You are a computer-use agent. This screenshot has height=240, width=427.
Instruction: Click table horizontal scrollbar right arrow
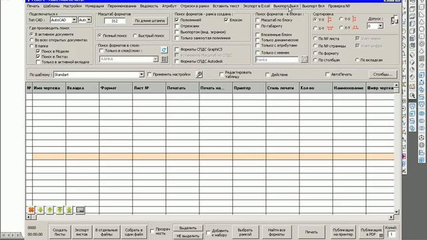[392, 217]
